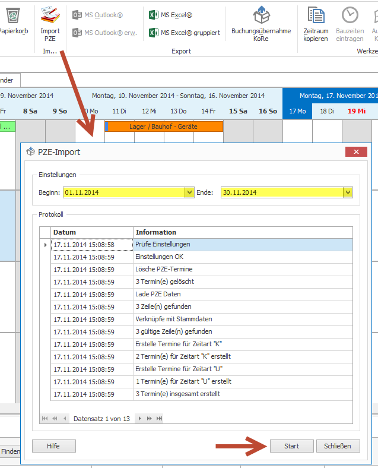Select day 17 Mo in calendar

pyautogui.click(x=297, y=111)
